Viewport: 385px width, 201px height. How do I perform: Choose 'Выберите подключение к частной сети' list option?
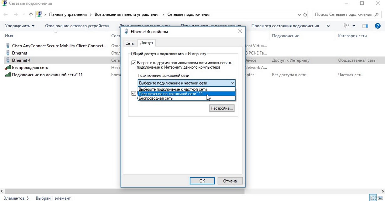pyautogui.click(x=186, y=89)
